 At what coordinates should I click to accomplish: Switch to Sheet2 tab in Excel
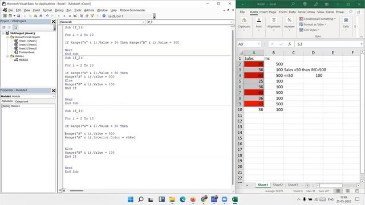[278, 185]
